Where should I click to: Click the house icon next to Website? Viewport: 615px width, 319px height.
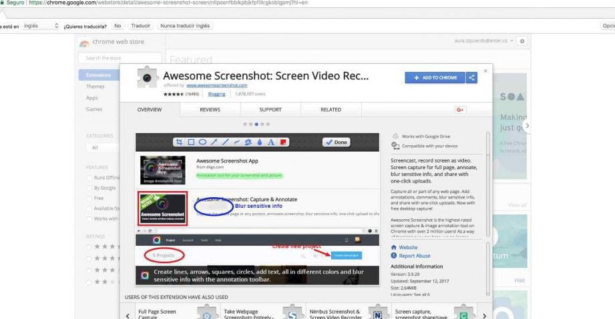(x=394, y=247)
